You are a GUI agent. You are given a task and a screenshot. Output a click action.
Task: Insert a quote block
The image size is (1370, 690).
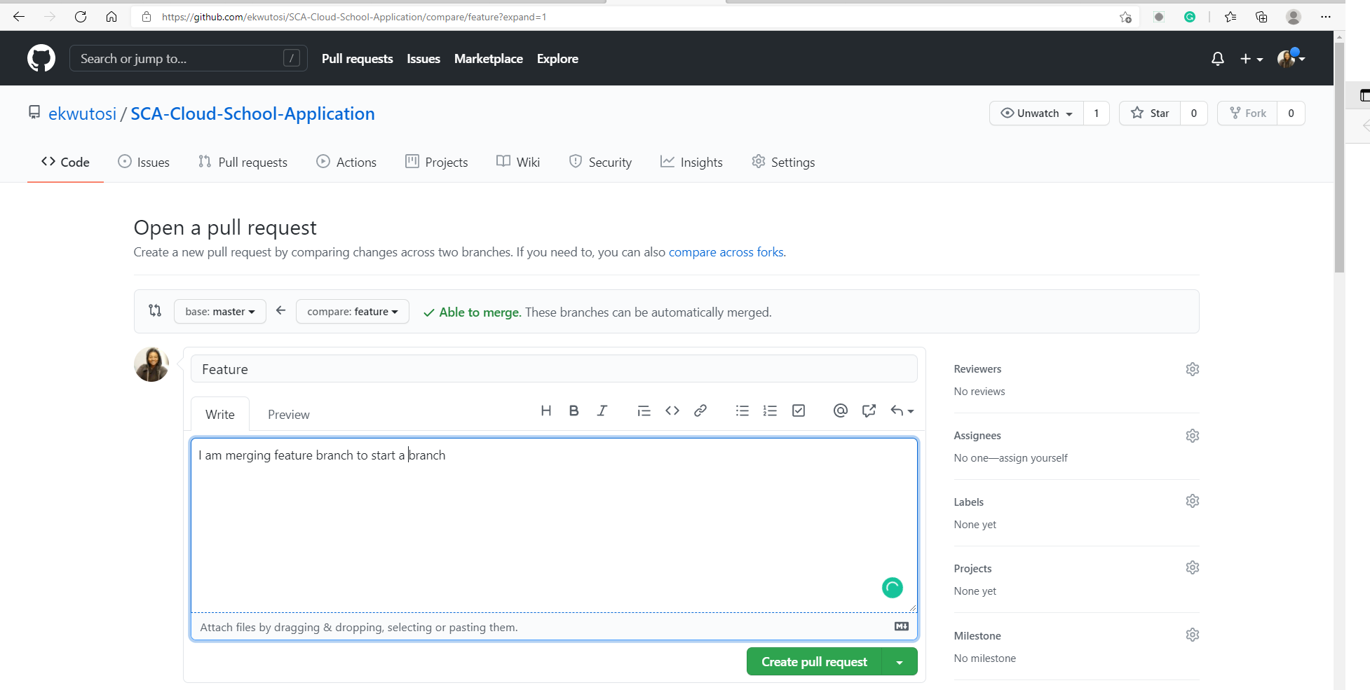pos(644,410)
